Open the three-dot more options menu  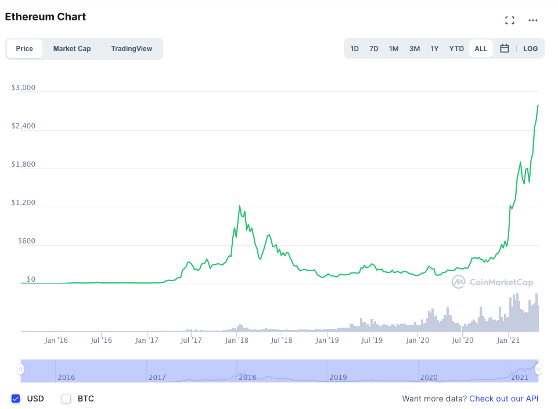click(532, 20)
